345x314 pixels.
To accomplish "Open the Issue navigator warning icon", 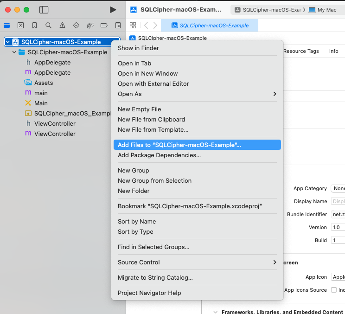I will [x=62, y=26].
